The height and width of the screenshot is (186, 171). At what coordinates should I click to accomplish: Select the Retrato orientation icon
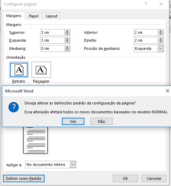click(x=19, y=70)
